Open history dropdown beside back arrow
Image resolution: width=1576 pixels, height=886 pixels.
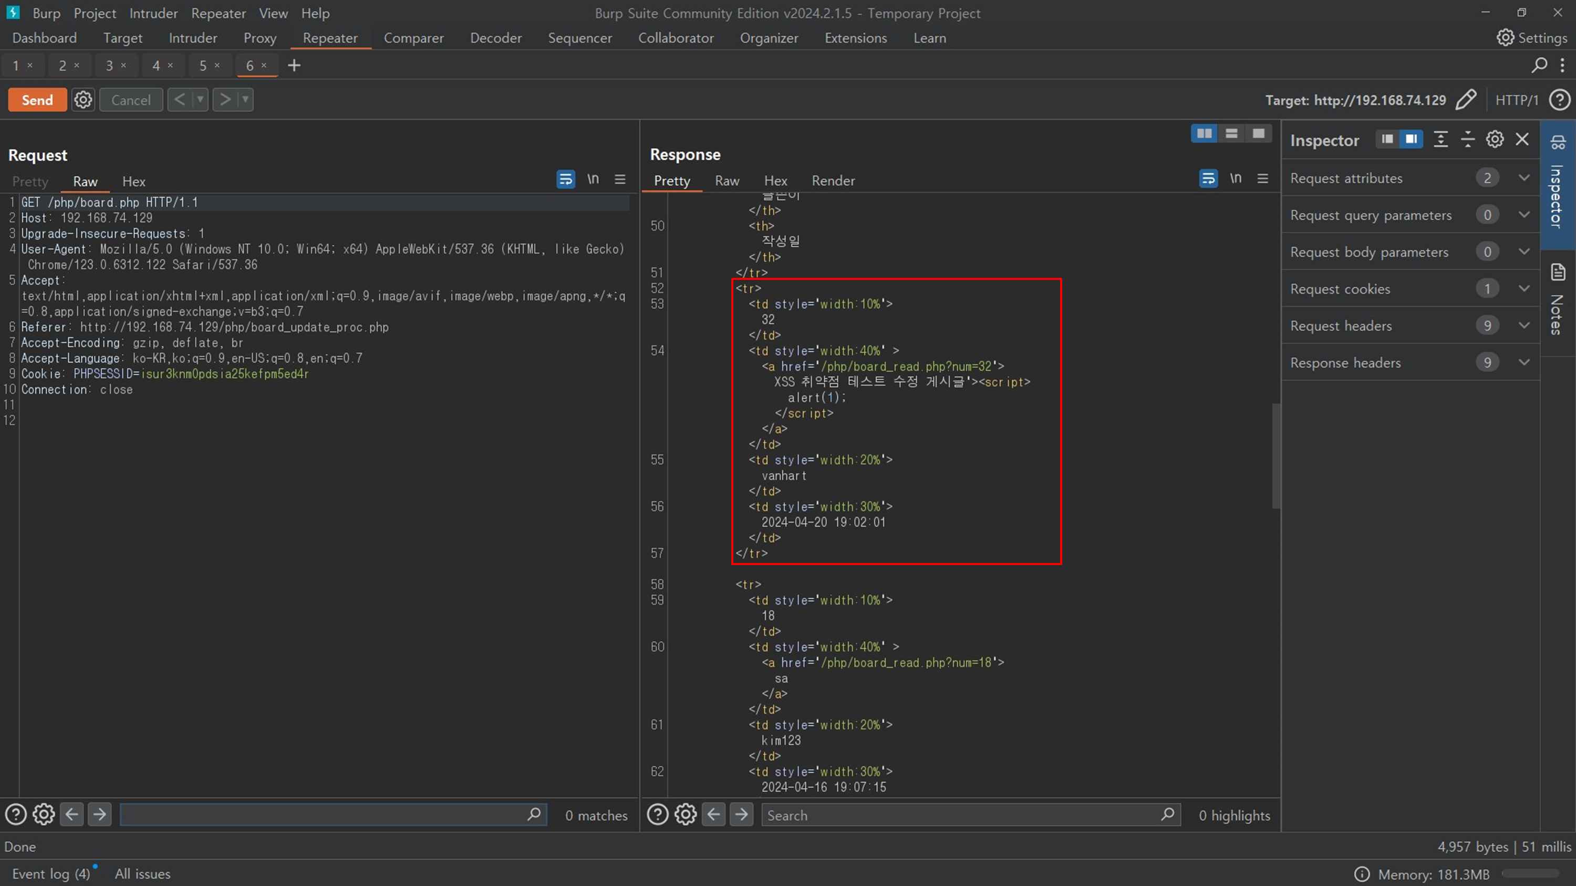click(x=200, y=99)
